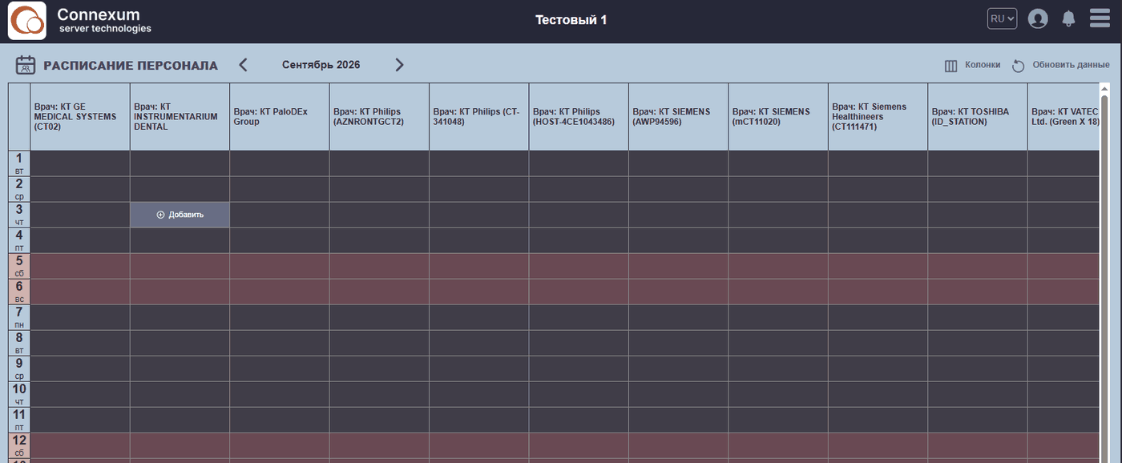The height and width of the screenshot is (463, 1122).
Task: Open the hamburger main menu
Action: (1100, 18)
